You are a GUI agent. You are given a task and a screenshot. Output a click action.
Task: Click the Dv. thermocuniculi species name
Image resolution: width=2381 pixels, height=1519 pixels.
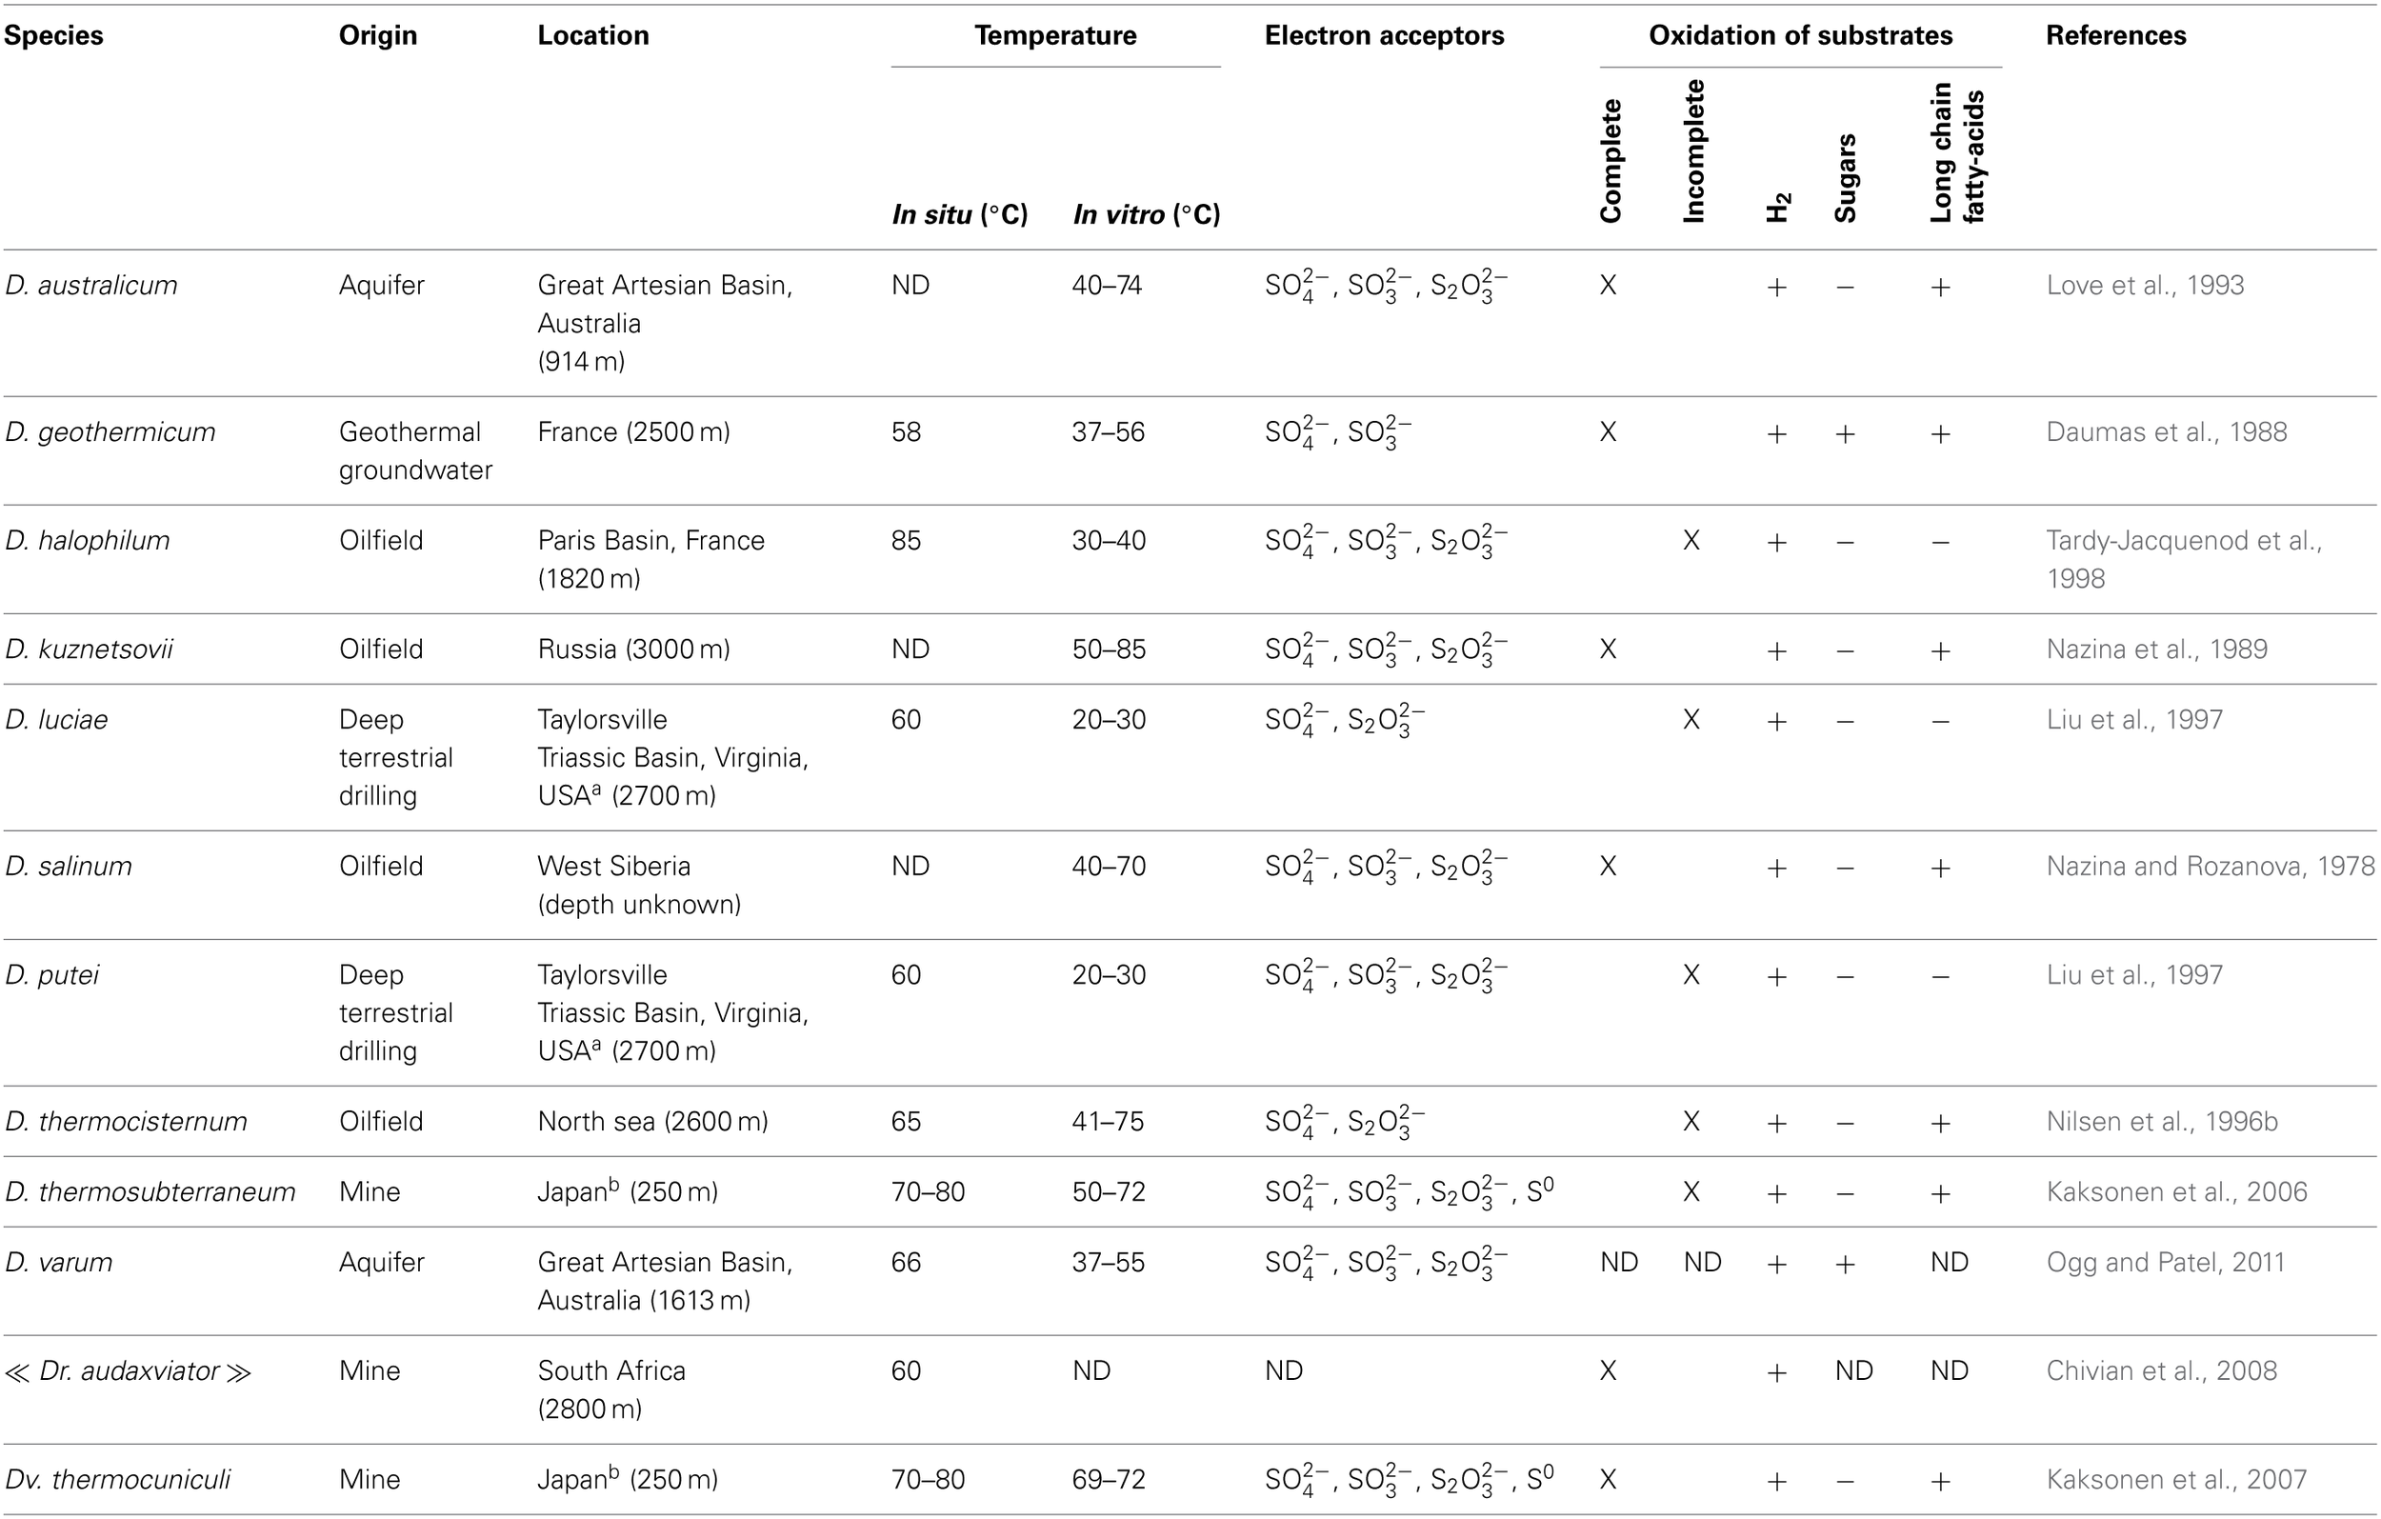tap(118, 1479)
